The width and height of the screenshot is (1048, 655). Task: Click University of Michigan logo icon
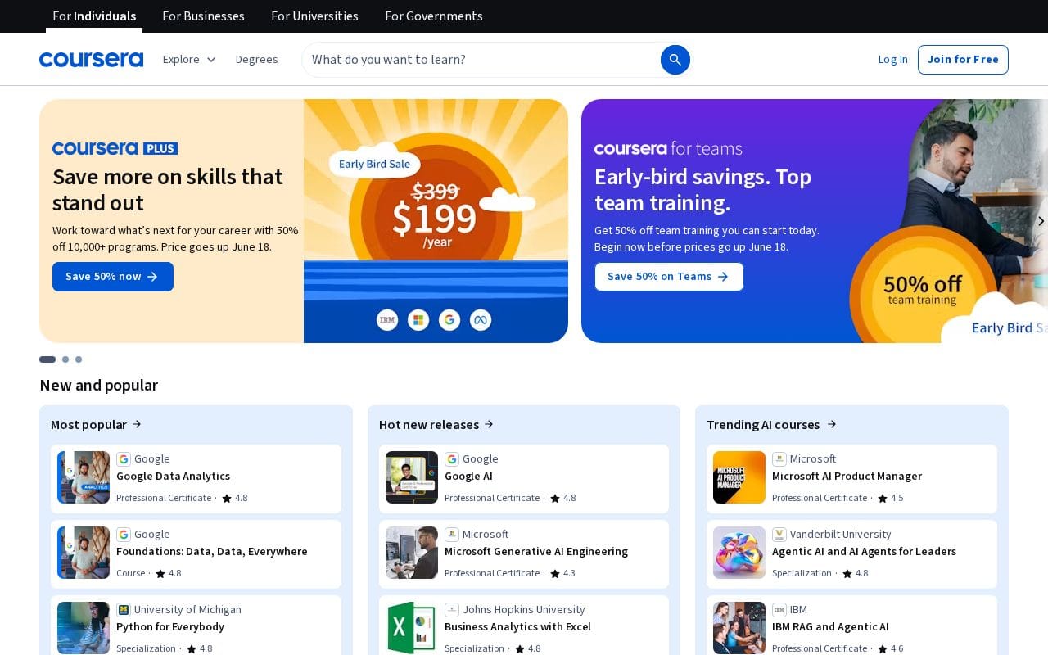[x=124, y=610]
